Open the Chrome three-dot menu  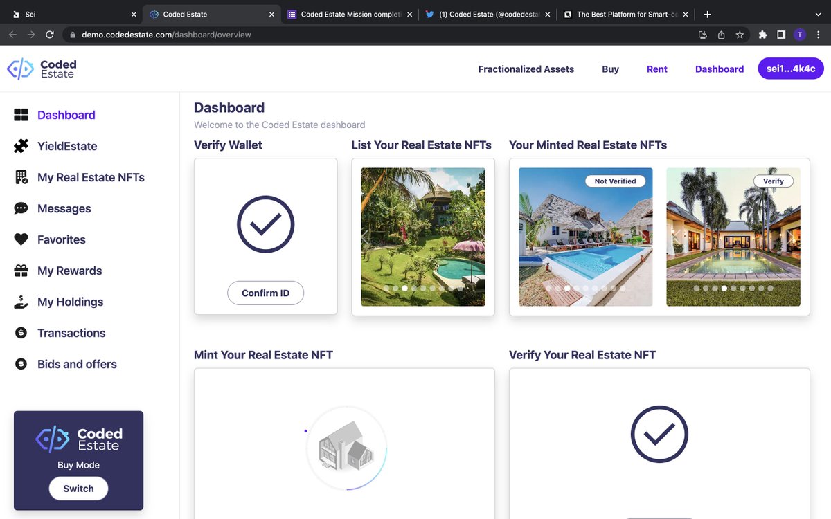[818, 35]
